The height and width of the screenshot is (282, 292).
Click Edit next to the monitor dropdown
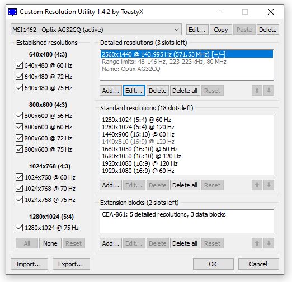tap(197, 30)
